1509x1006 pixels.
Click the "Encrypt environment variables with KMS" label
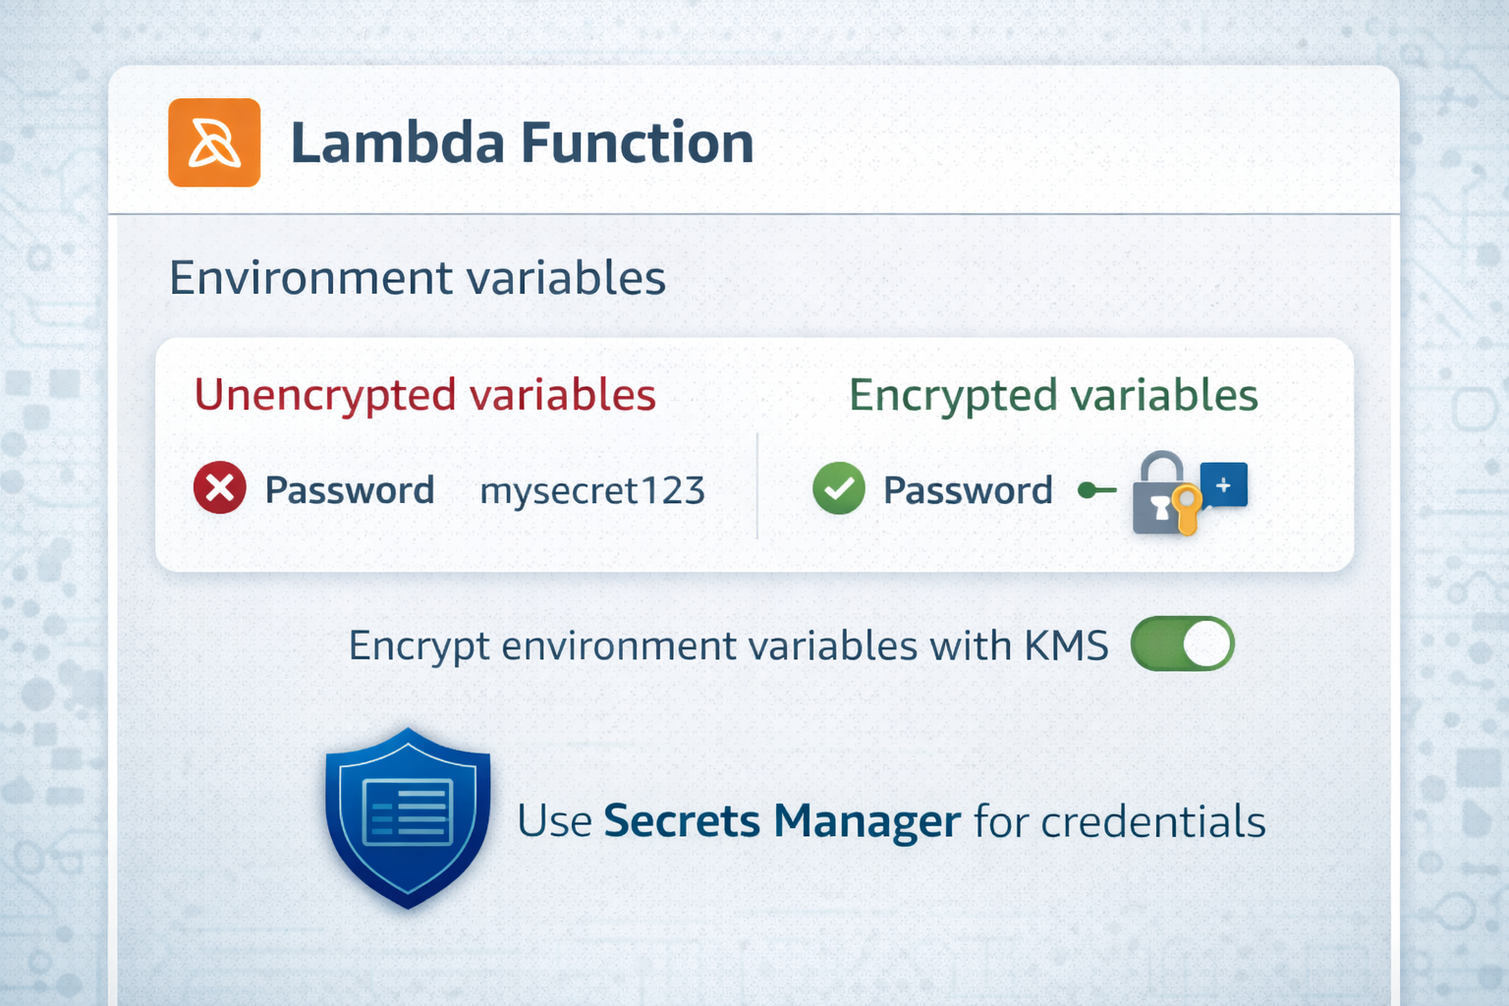tap(728, 646)
